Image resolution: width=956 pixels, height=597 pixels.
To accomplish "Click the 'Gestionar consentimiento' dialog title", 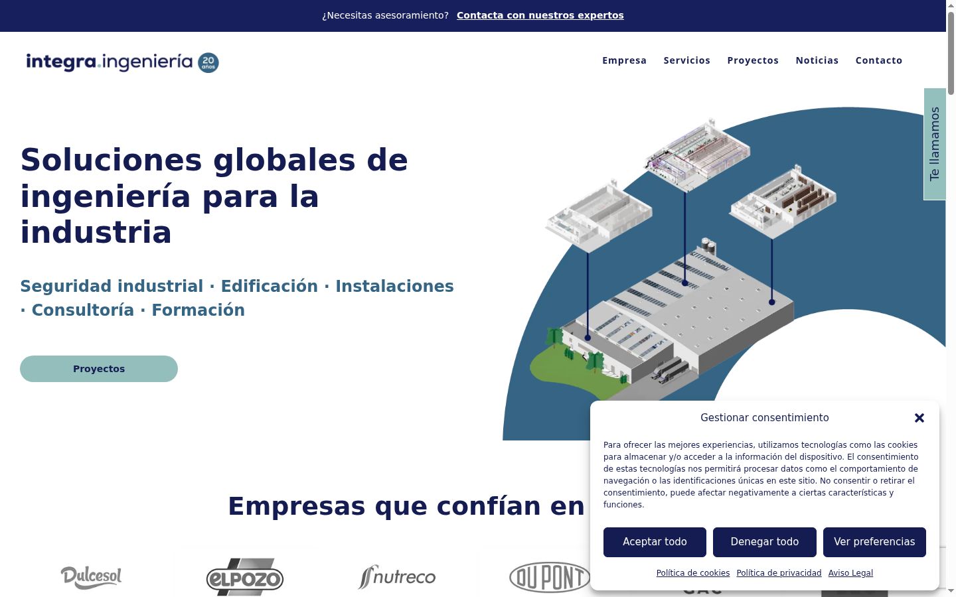I will pos(765,418).
